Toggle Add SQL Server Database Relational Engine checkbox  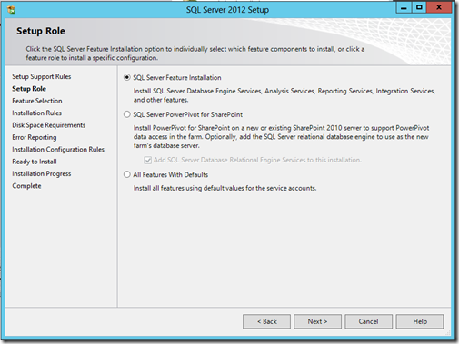click(x=148, y=160)
